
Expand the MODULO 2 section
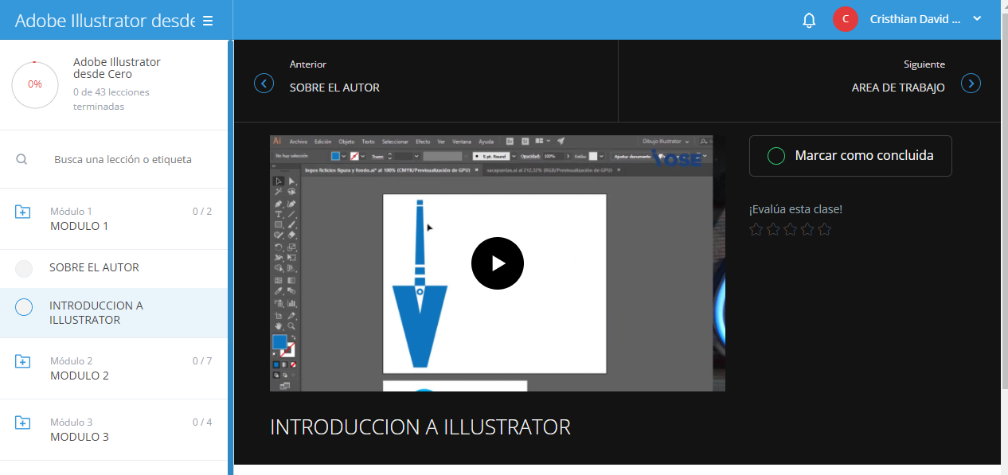click(80, 376)
